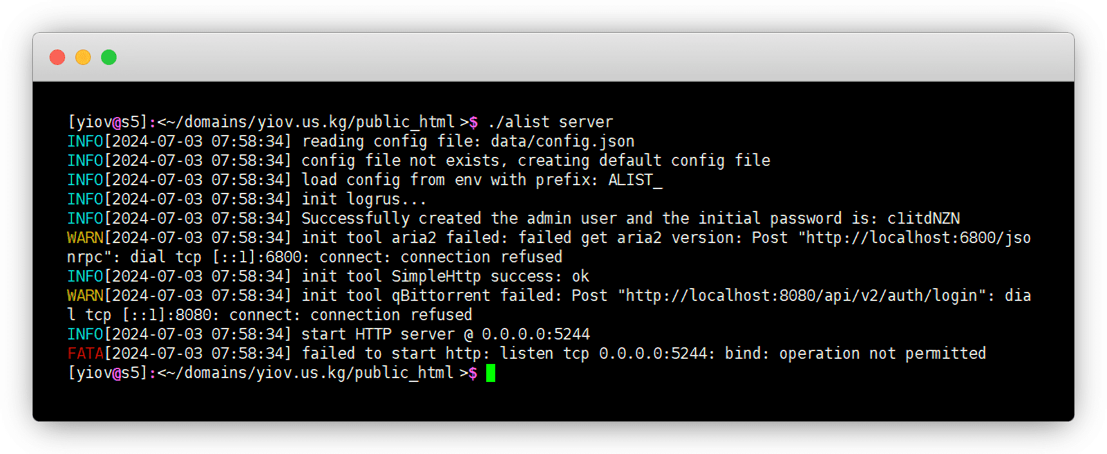Click the 'data/config.json' file path text
The image size is (1107, 454).
562,141
